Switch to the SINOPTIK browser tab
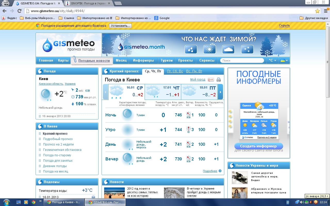Screen dimensions: 330x206 click(x=88, y=4)
